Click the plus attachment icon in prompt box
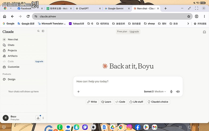 coord(78,92)
